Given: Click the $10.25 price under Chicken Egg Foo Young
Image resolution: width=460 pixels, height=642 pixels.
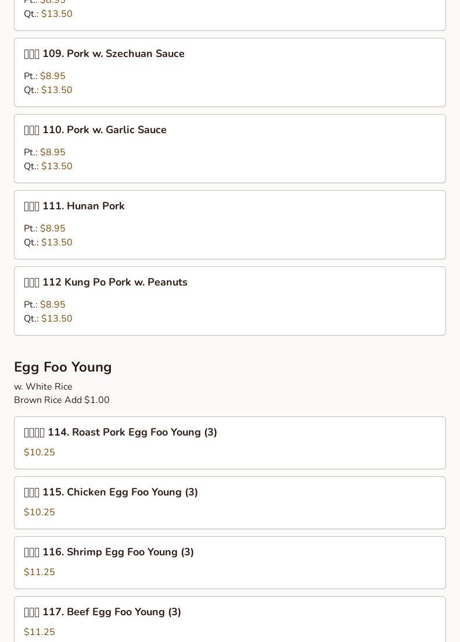Looking at the screenshot, I should point(39,512).
